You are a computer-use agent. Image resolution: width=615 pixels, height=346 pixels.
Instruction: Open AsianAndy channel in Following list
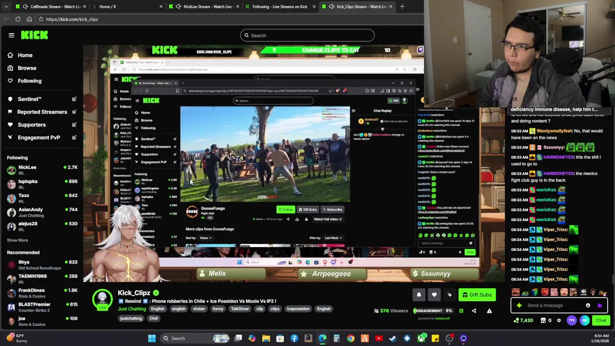pos(42,212)
